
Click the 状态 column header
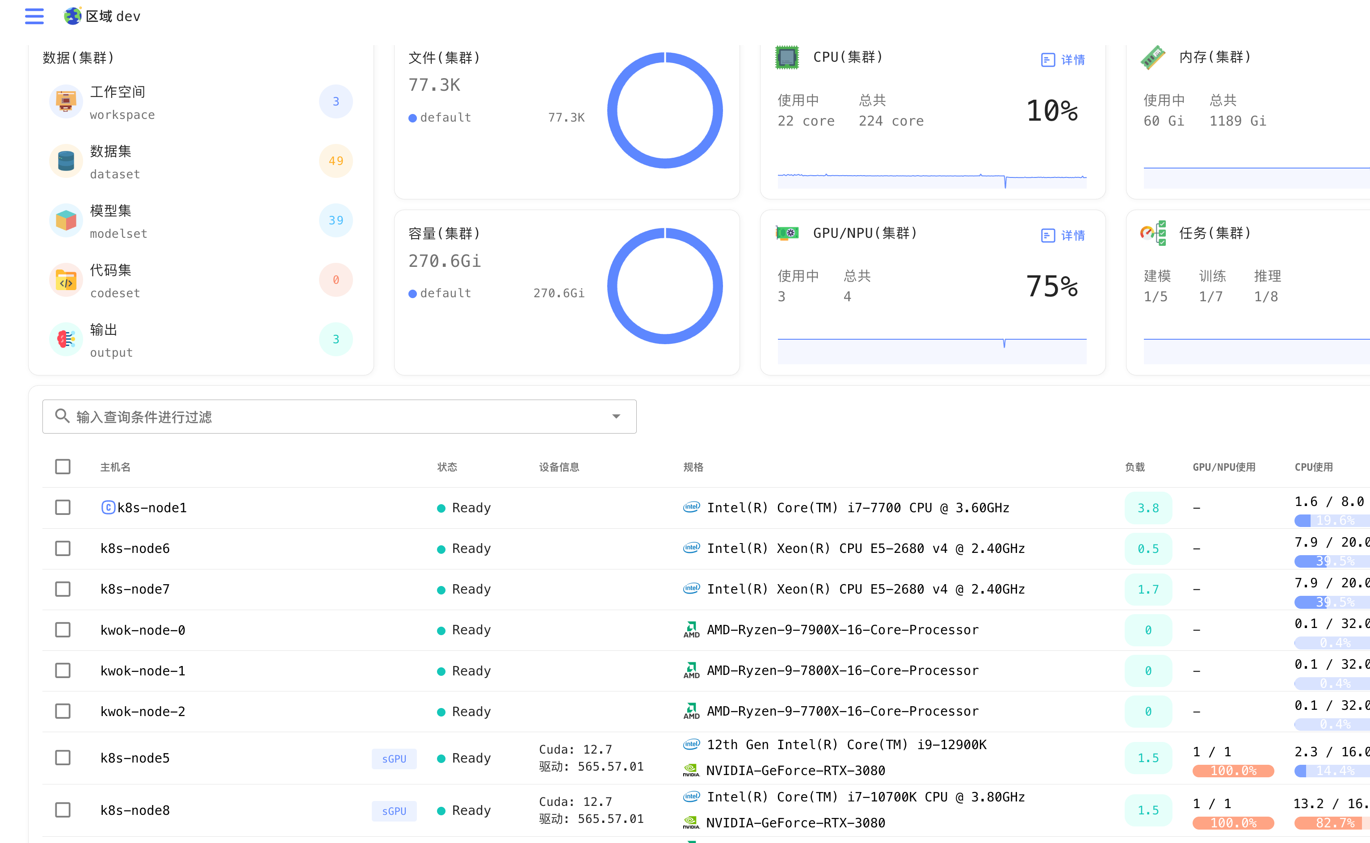pos(447,467)
